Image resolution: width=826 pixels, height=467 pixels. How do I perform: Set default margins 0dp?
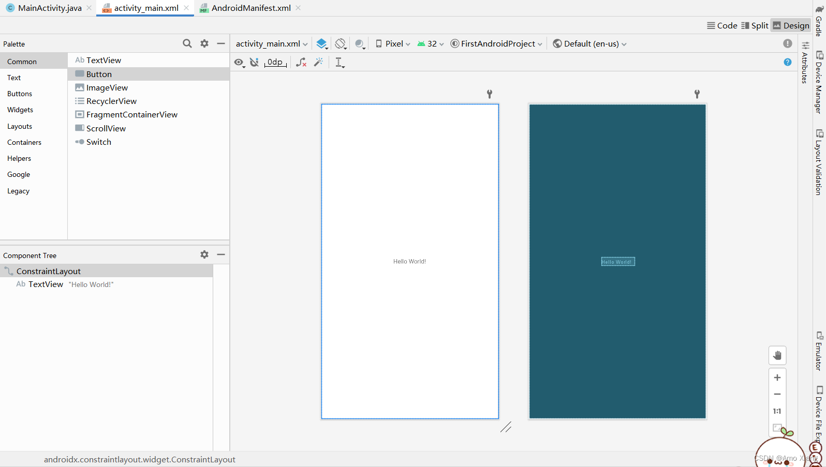(x=275, y=63)
